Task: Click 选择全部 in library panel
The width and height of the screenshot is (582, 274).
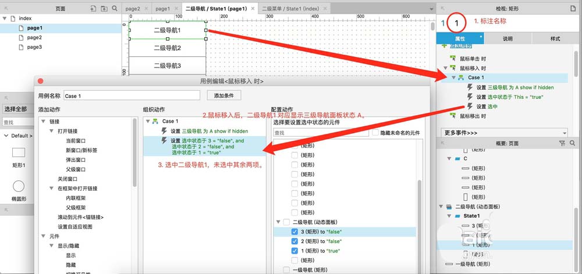Action: tap(16, 109)
